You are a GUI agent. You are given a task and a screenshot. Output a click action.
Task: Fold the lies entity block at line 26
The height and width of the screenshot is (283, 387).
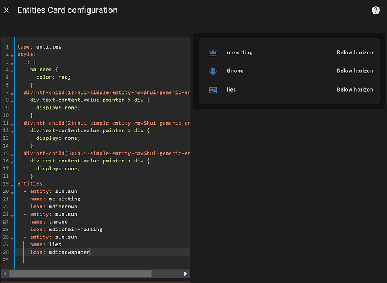[12, 237]
